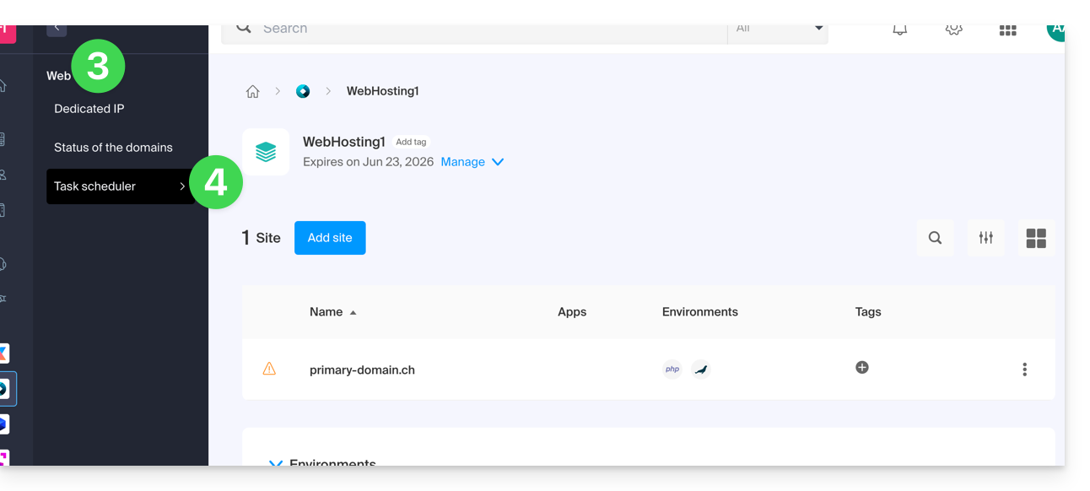Click the orange warning triangle icon

coord(269,369)
